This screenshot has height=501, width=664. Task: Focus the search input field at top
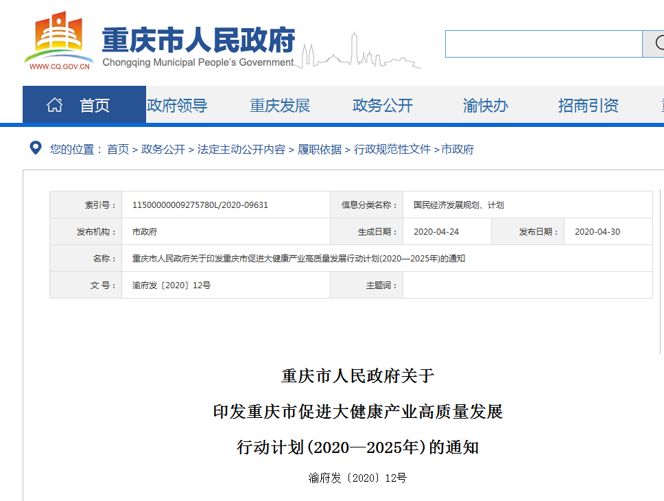click(x=543, y=44)
